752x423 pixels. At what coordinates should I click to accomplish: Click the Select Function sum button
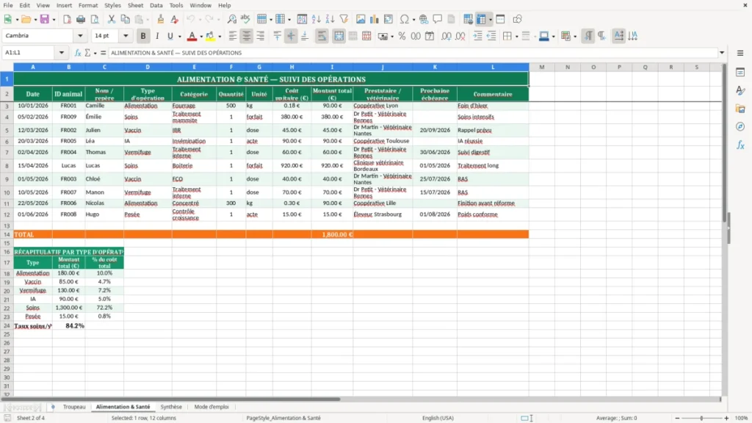pyautogui.click(x=87, y=53)
